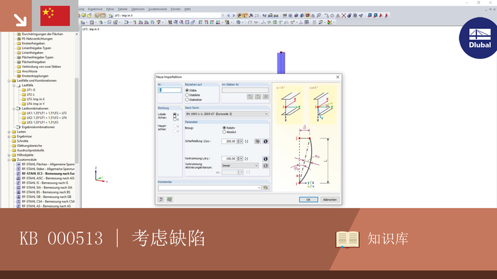Open the Aktivierungskriterium Immer dropdown
This screenshot has height=279, width=497.
pos(240,166)
